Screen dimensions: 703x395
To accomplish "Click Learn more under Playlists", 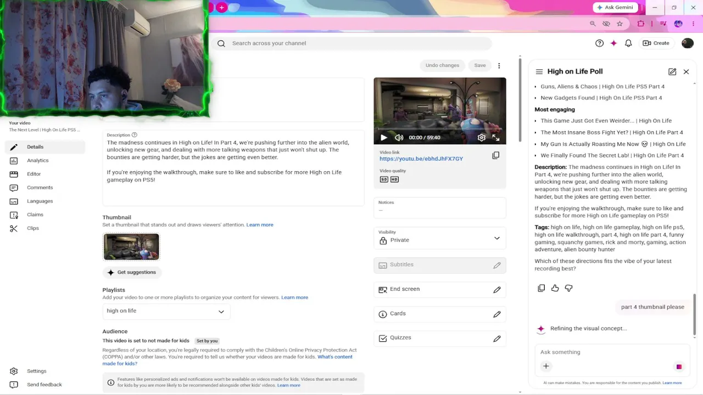I will 294,298.
